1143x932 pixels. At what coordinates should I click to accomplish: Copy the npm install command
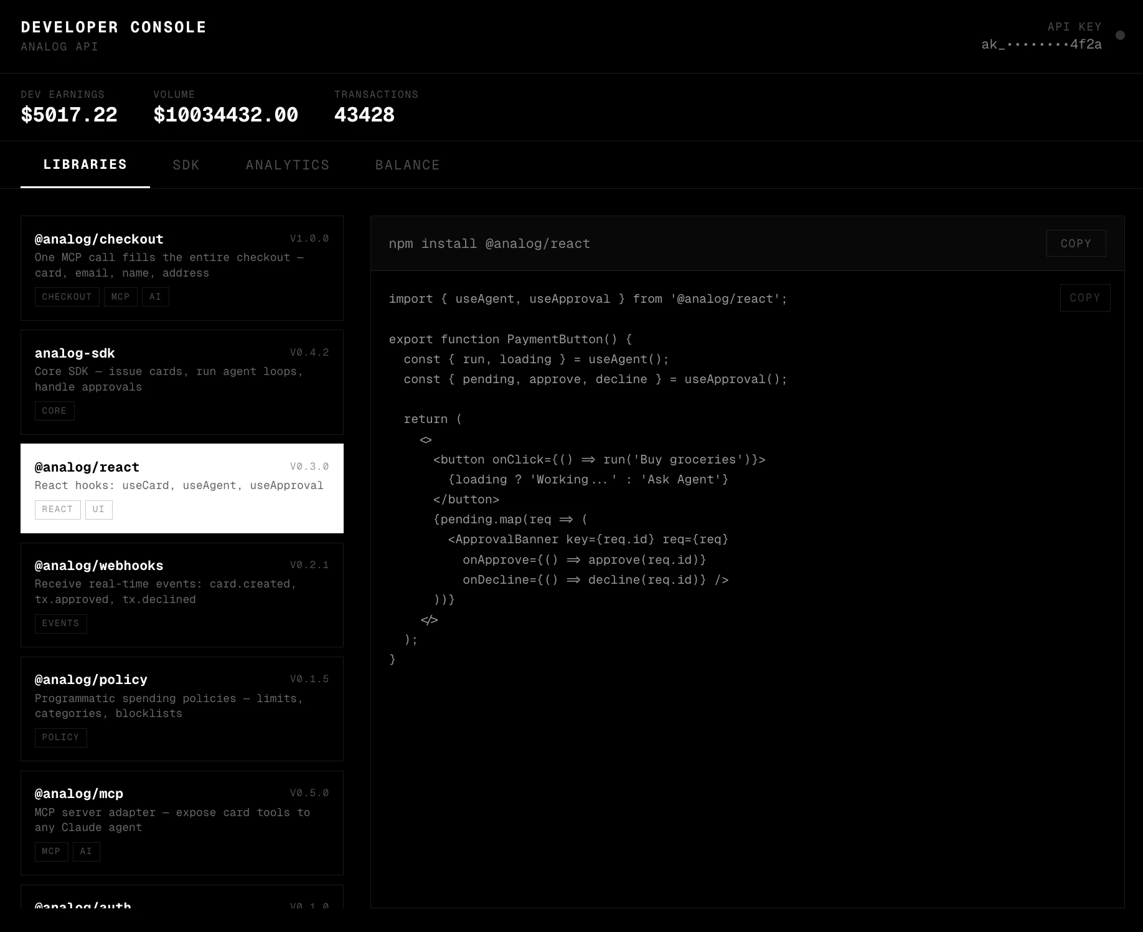[x=1076, y=244]
